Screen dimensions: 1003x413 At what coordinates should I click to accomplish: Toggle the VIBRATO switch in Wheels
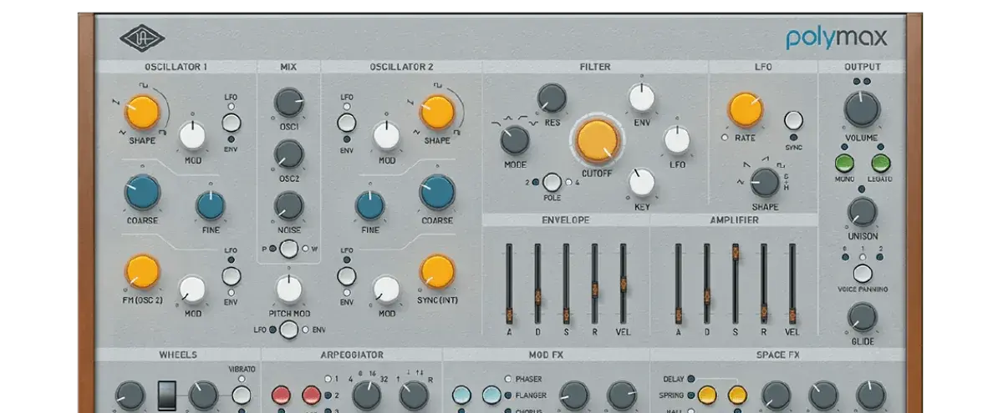[242, 395]
